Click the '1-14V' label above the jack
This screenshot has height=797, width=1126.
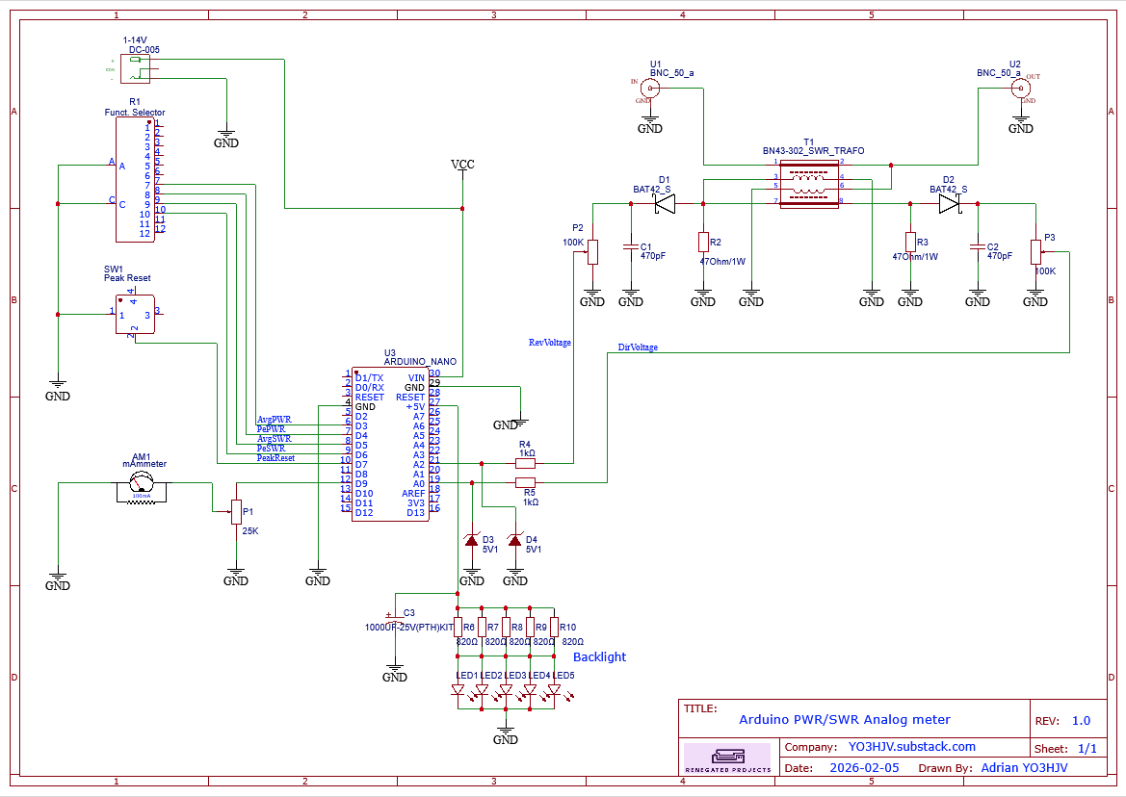coord(135,40)
